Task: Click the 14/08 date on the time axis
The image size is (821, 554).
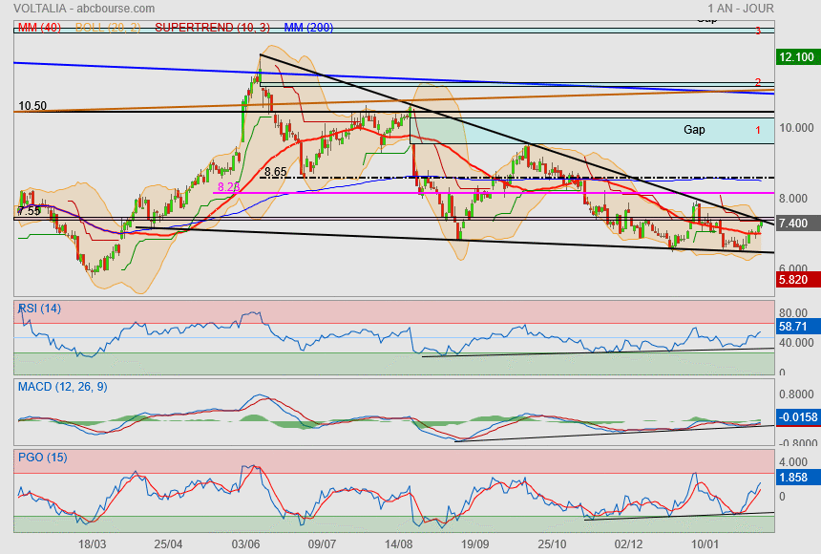Action: pyautogui.click(x=398, y=543)
